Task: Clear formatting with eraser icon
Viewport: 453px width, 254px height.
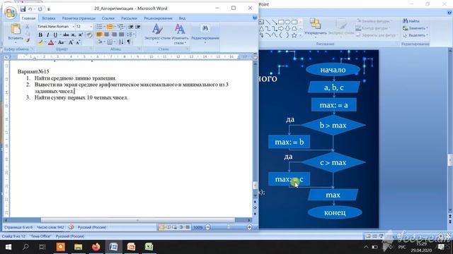Action: pyautogui.click(x=89, y=35)
